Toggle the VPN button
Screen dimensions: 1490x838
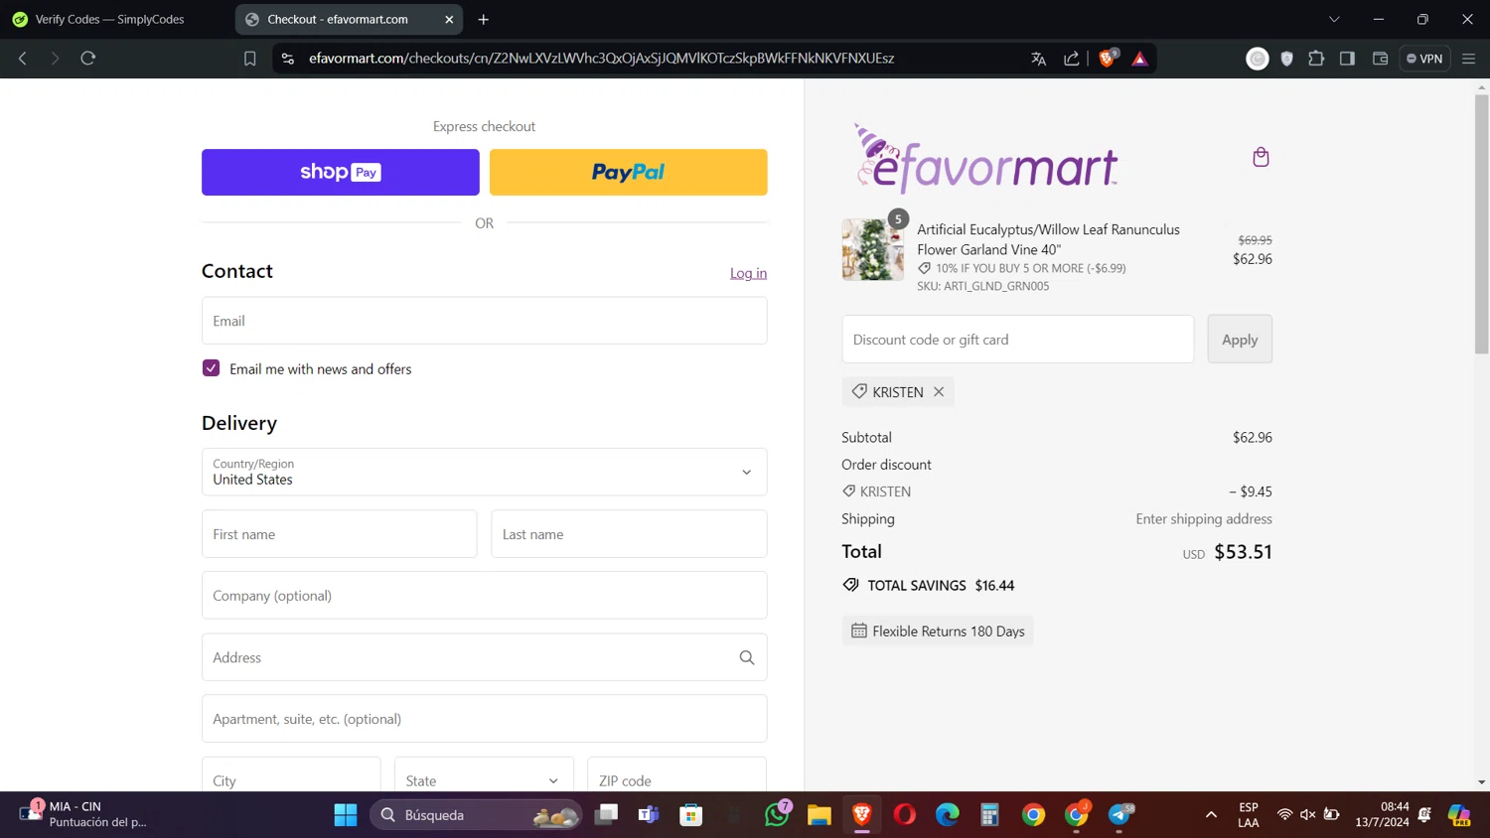point(1424,59)
